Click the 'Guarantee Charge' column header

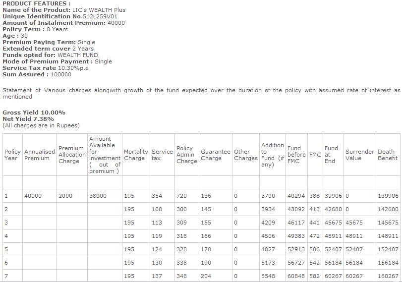215,155
